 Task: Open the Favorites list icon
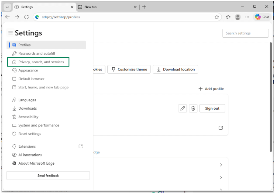click(228, 17)
